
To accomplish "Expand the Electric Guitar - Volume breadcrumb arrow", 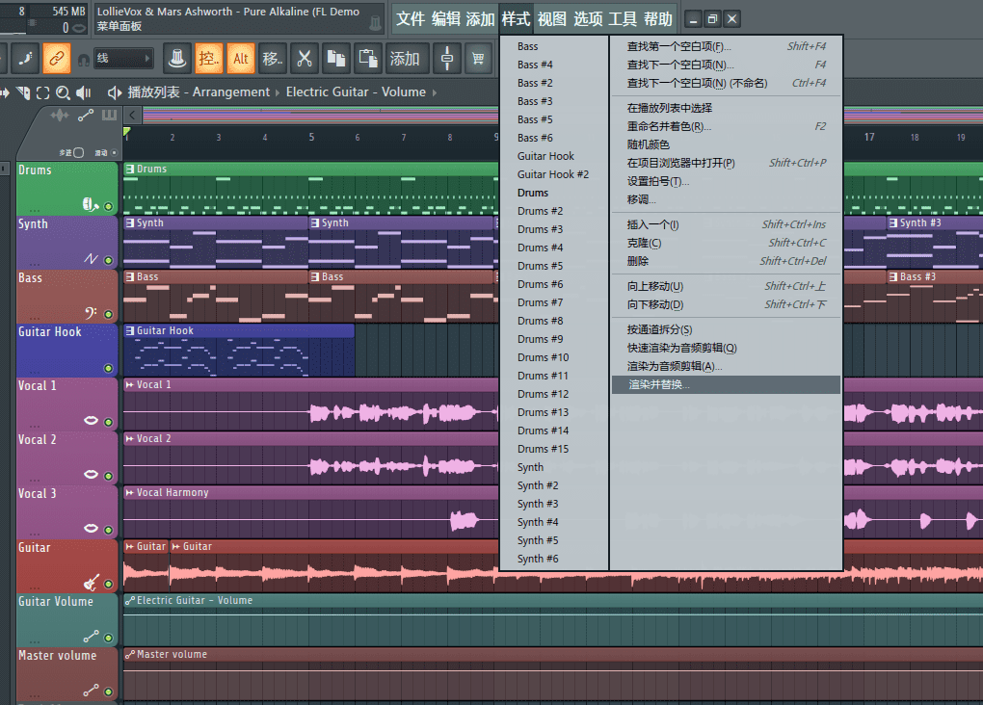I will pos(435,92).
